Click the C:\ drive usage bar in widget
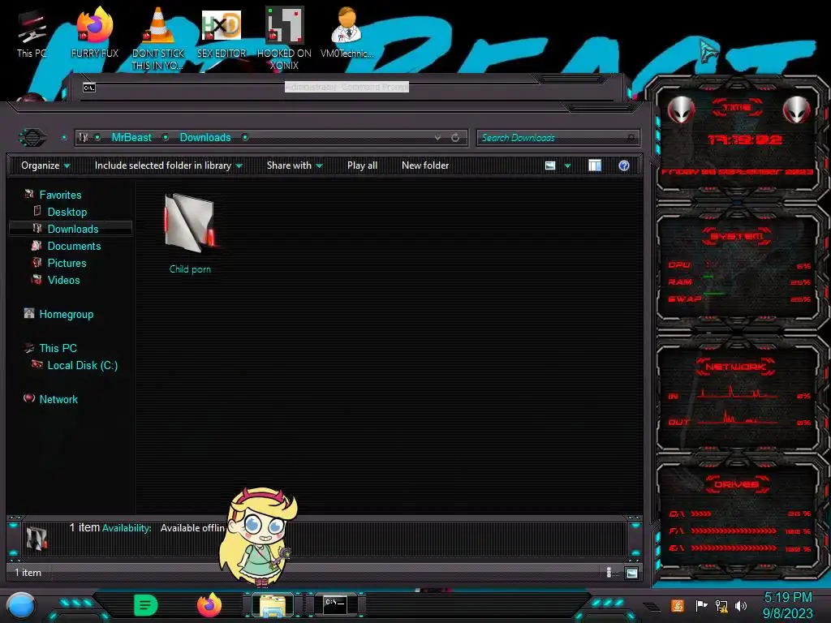 coord(702,513)
